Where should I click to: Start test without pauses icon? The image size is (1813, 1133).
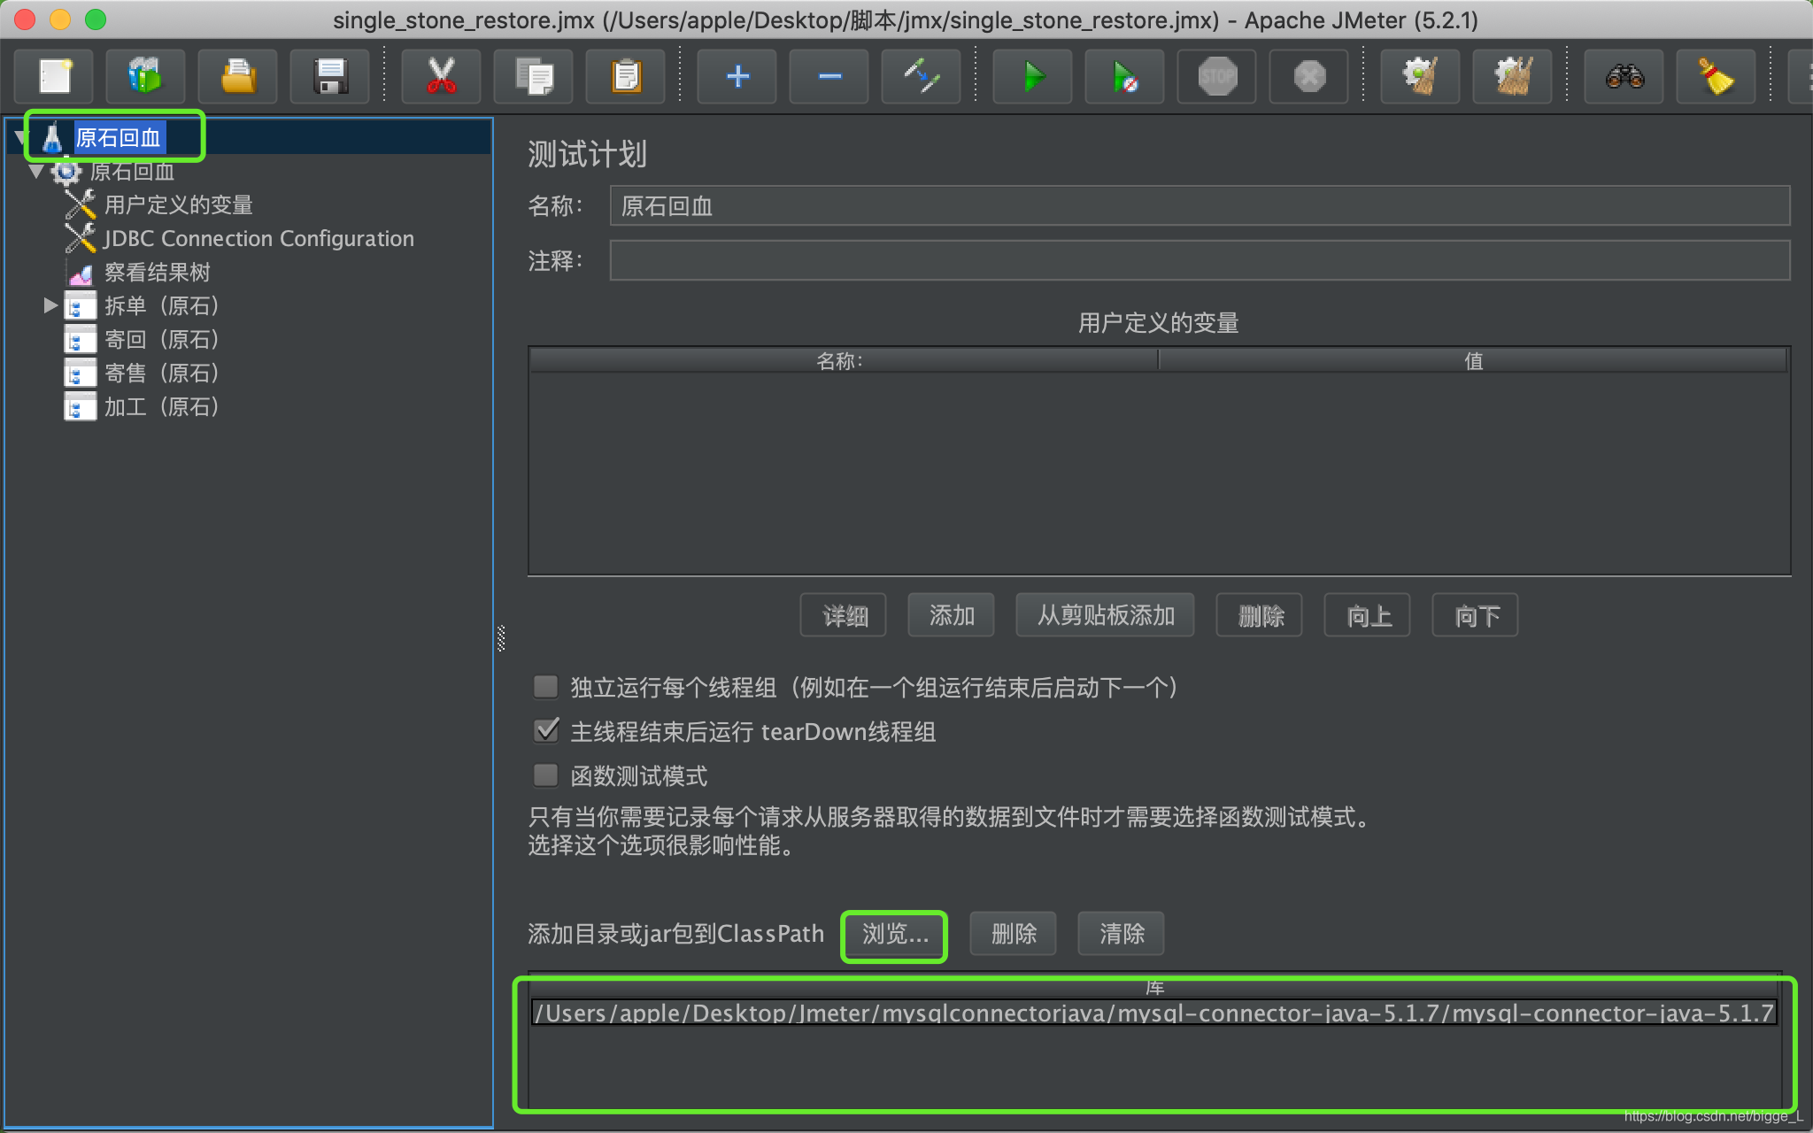coord(1124,76)
